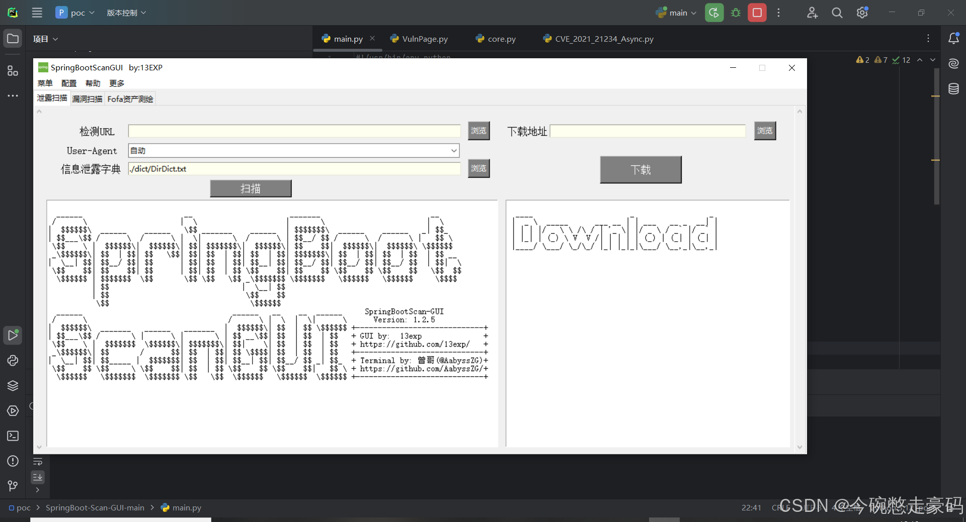
Task: Expand the 版本控制 dropdown
Action: 127,13
